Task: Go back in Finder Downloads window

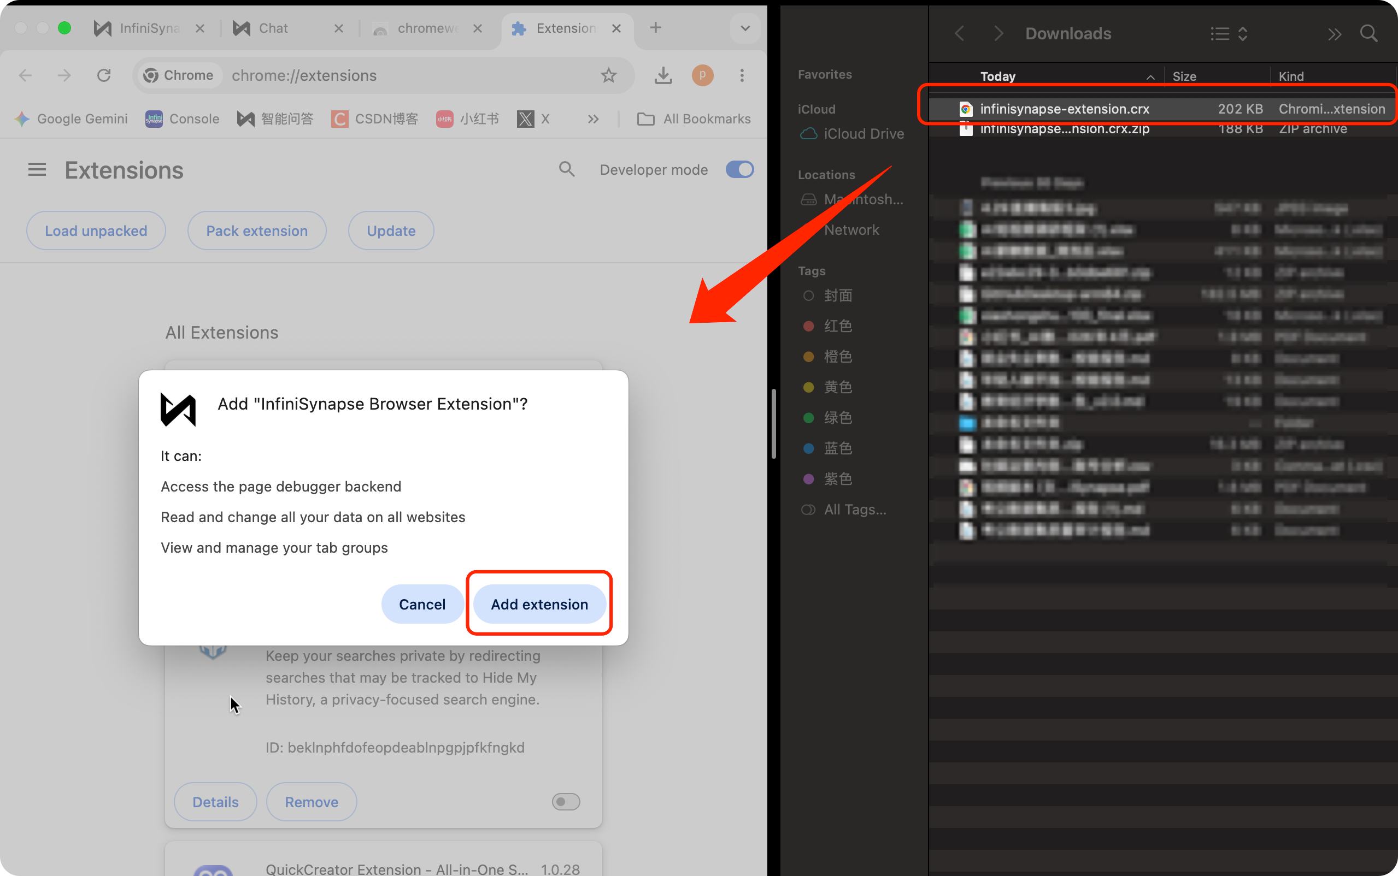Action: point(959,34)
